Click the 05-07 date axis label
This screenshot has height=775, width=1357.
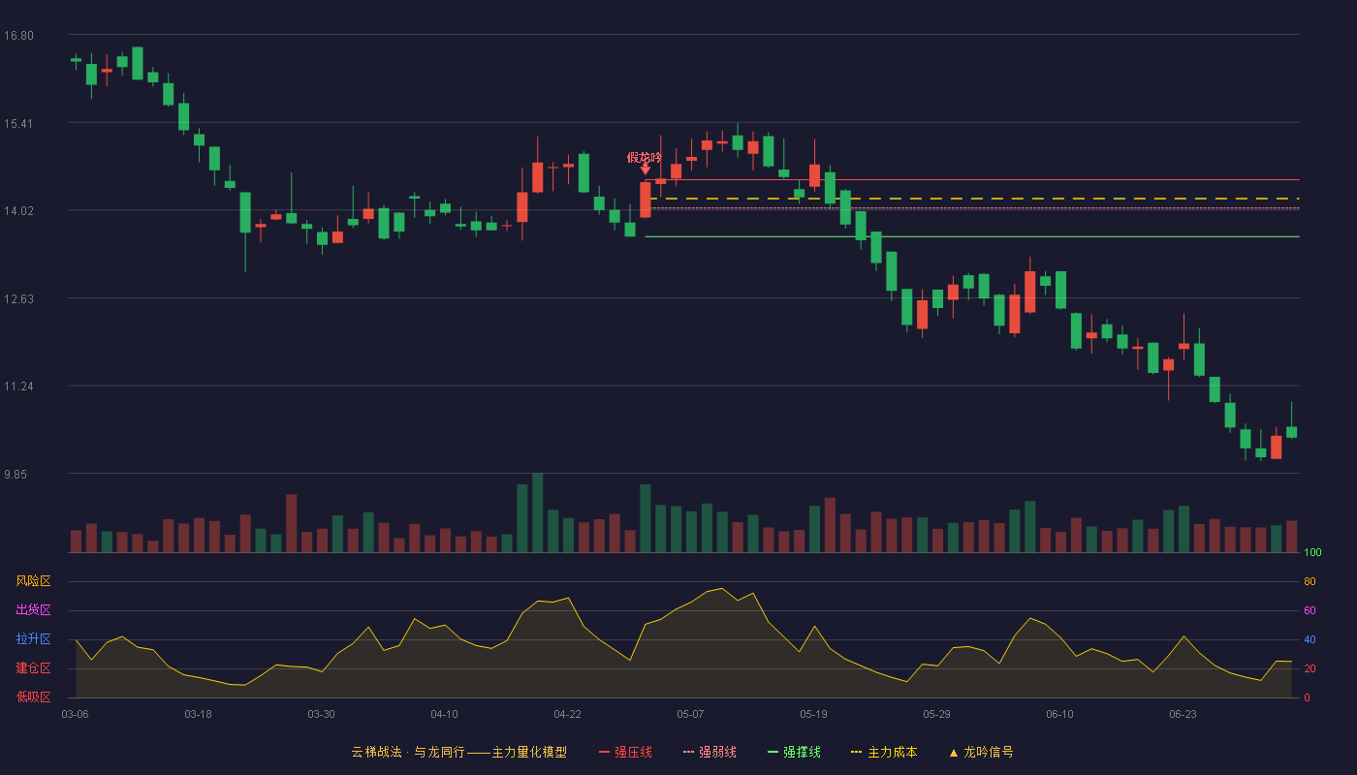[690, 714]
